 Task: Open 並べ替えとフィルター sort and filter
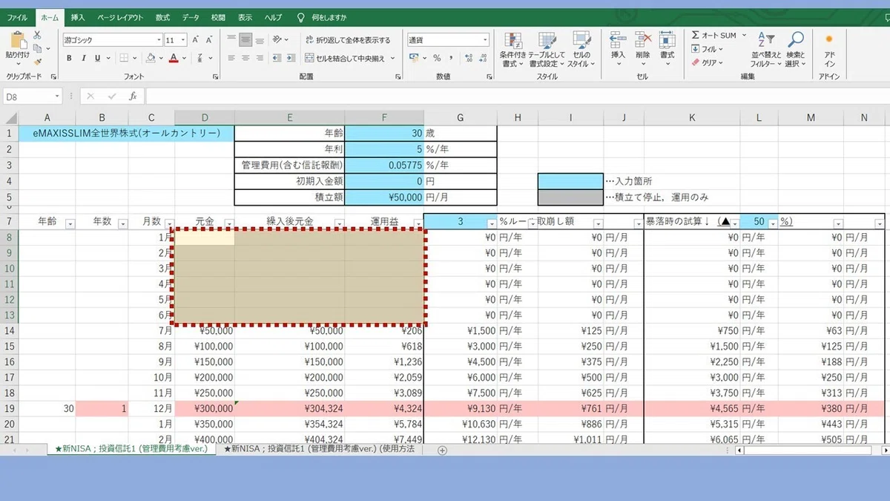[765, 50]
